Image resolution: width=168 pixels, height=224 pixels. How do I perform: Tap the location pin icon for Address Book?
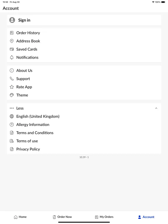pyautogui.click(x=12, y=41)
